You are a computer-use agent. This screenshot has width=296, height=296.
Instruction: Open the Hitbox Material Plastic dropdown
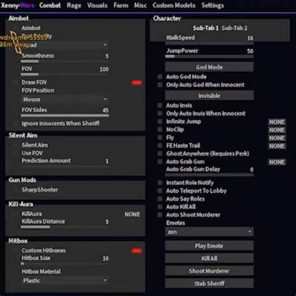coord(65,280)
